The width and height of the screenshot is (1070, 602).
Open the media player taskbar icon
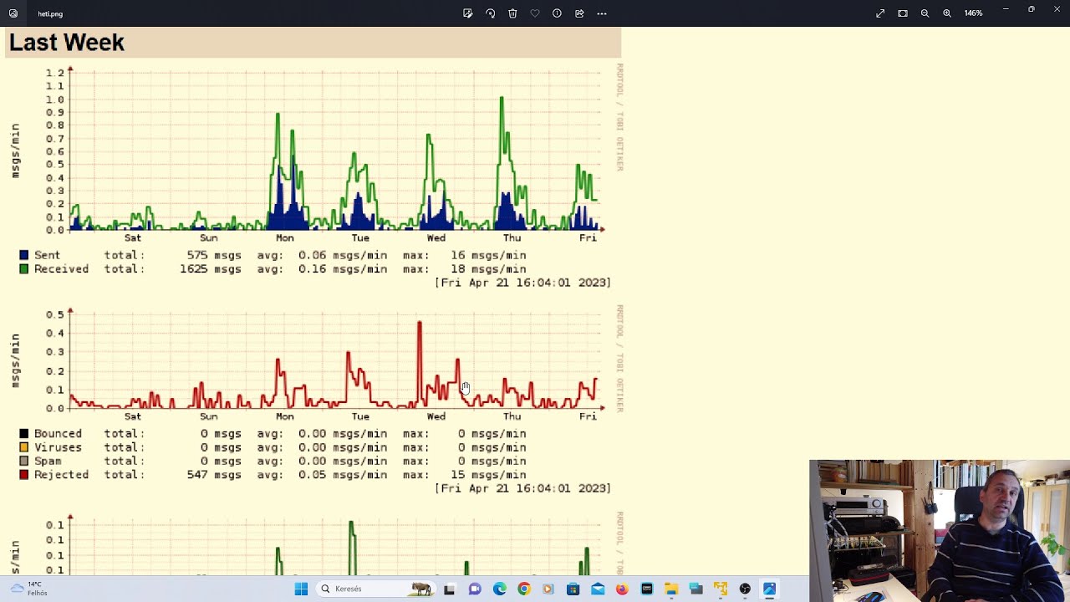pyautogui.click(x=548, y=589)
